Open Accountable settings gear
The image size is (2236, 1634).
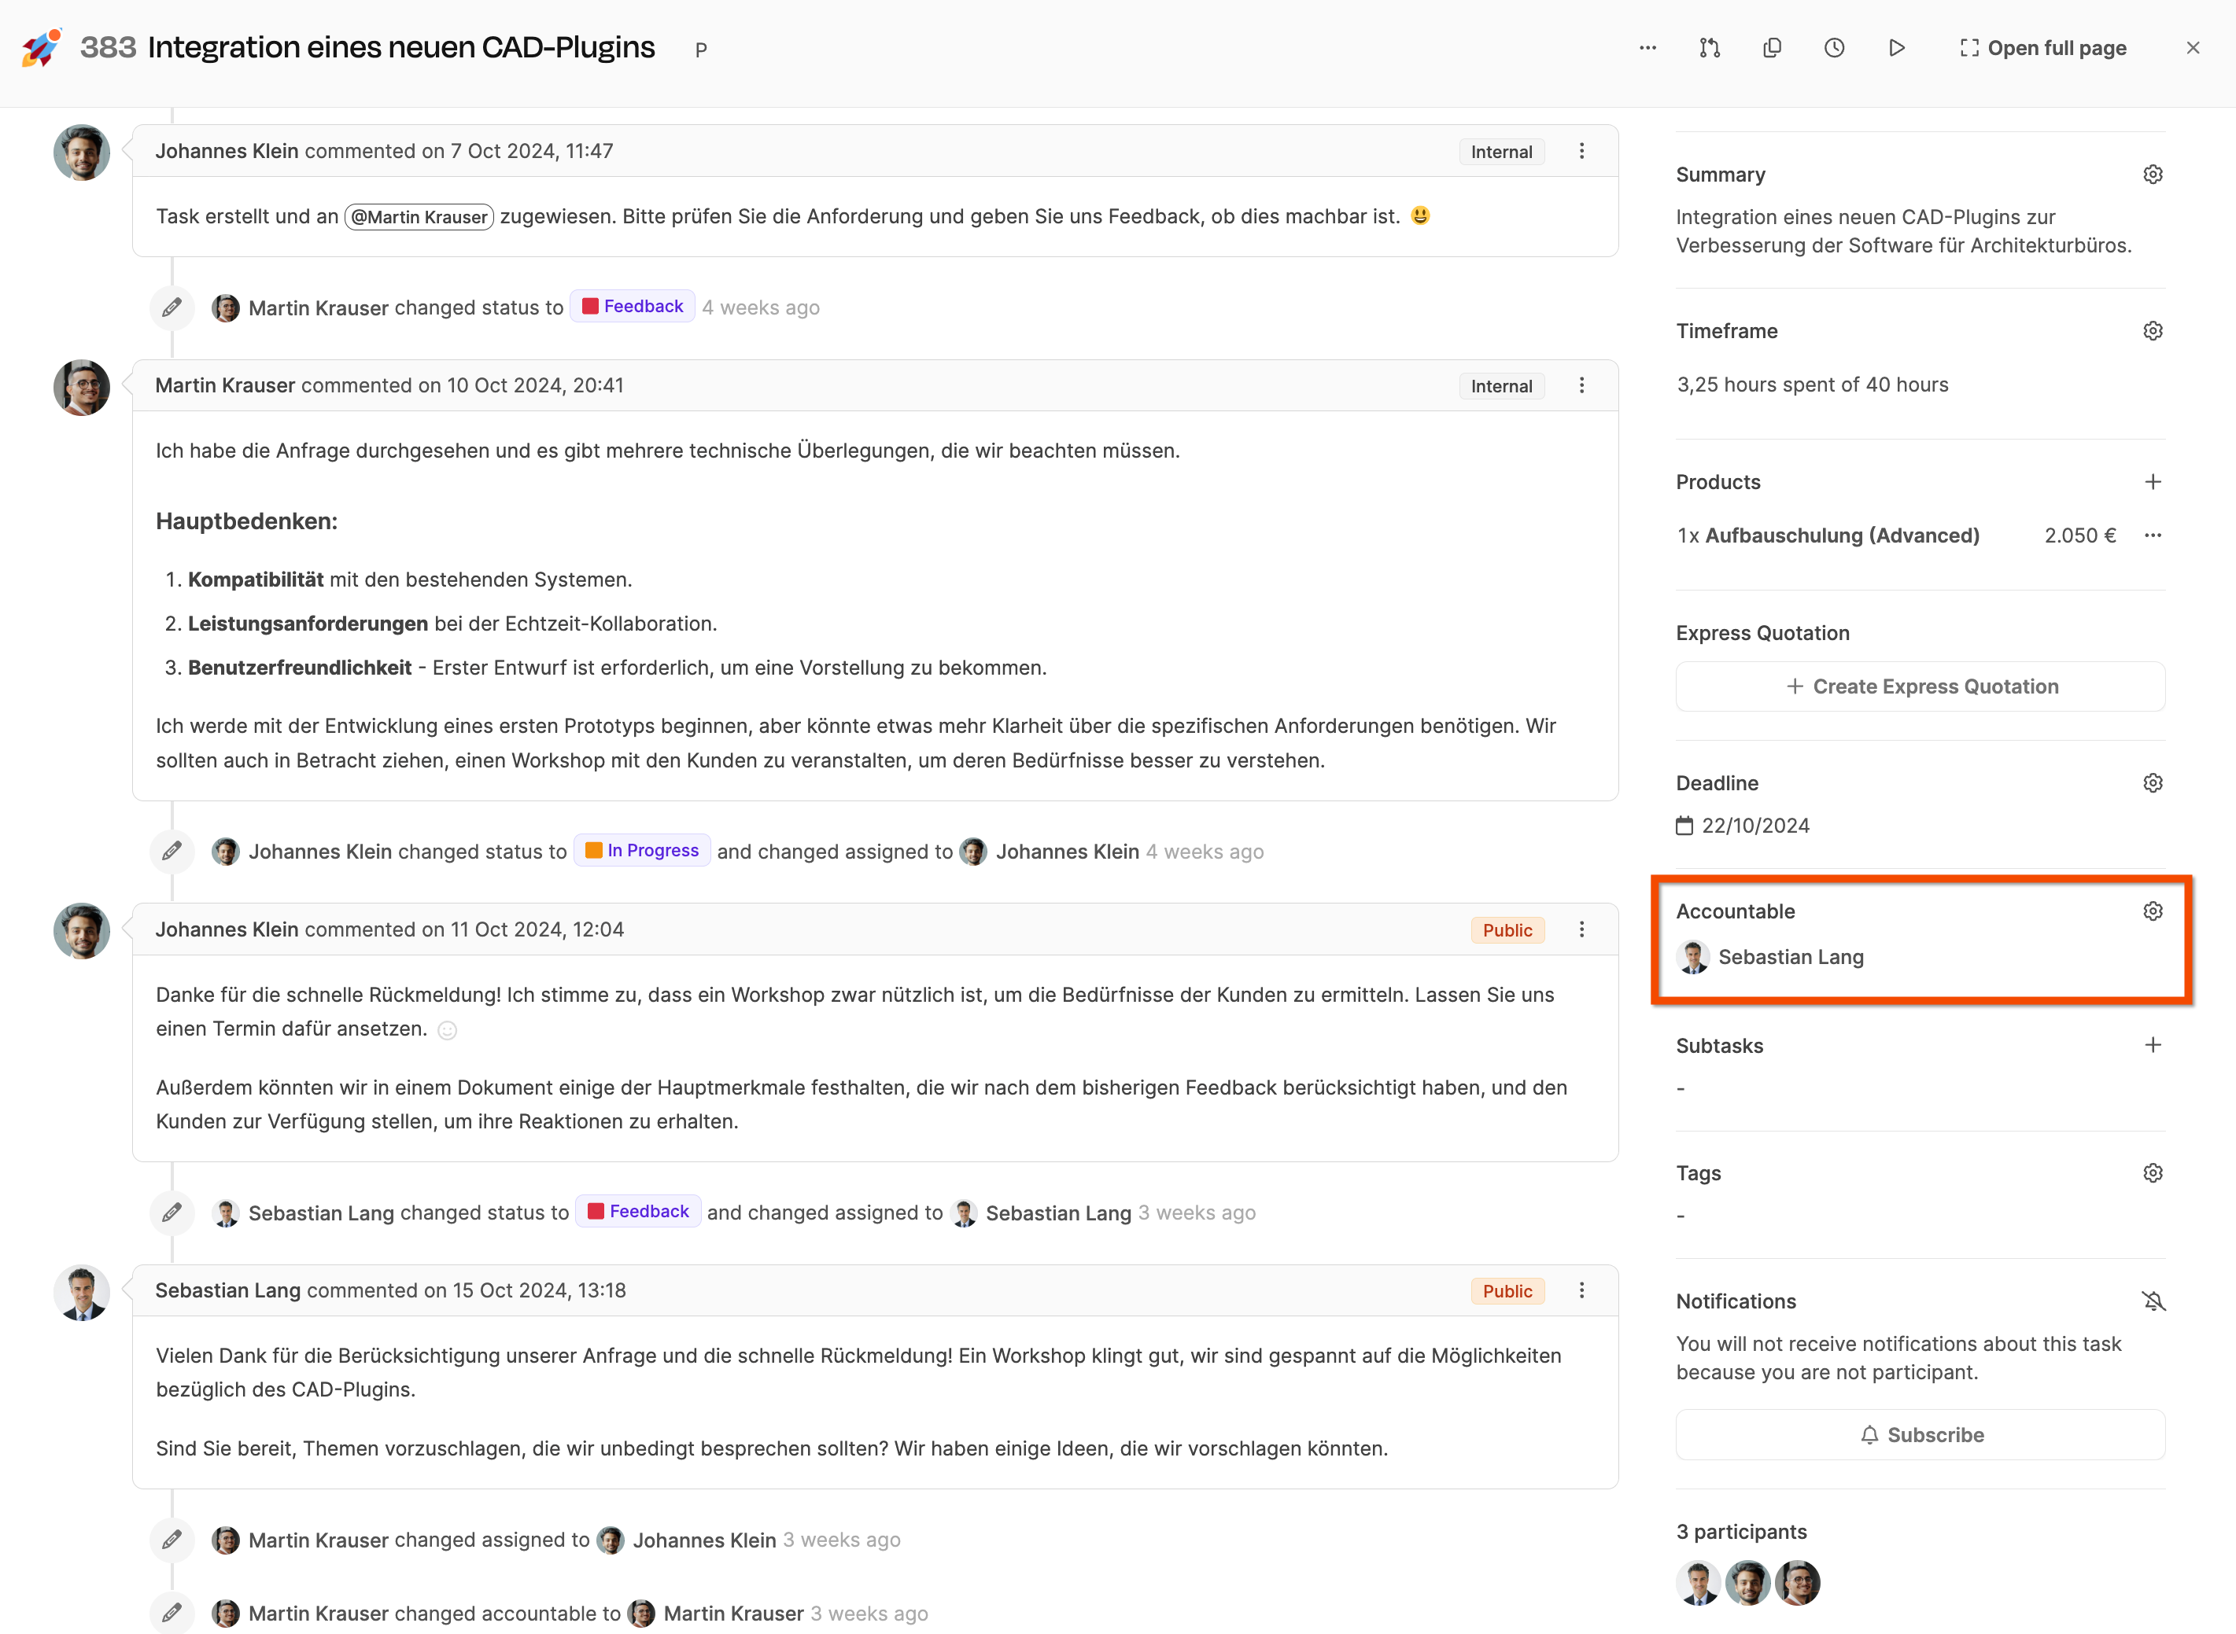[x=2153, y=911]
